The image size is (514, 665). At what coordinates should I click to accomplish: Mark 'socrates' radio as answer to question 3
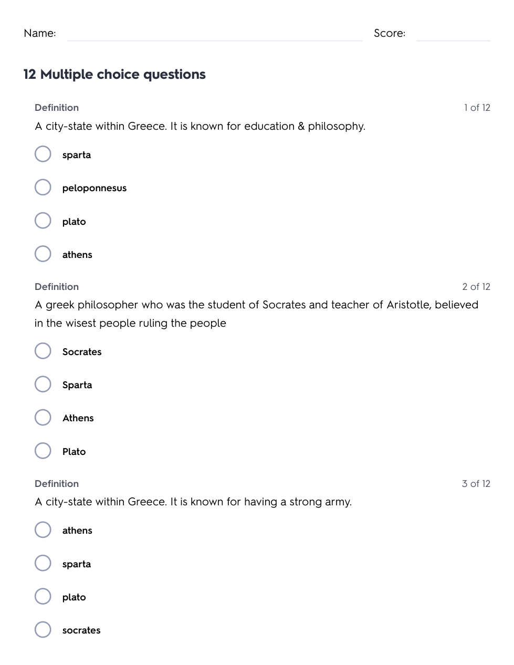pyautogui.click(x=43, y=630)
